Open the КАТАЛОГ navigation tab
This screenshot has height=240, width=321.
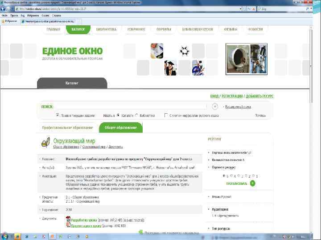(78, 29)
